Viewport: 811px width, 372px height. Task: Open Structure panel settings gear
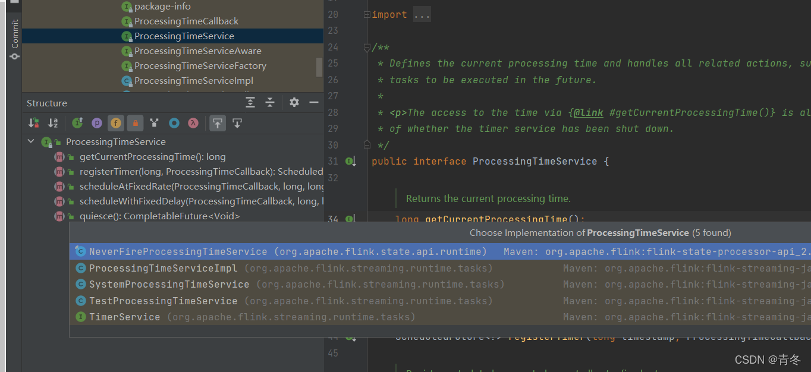(294, 102)
